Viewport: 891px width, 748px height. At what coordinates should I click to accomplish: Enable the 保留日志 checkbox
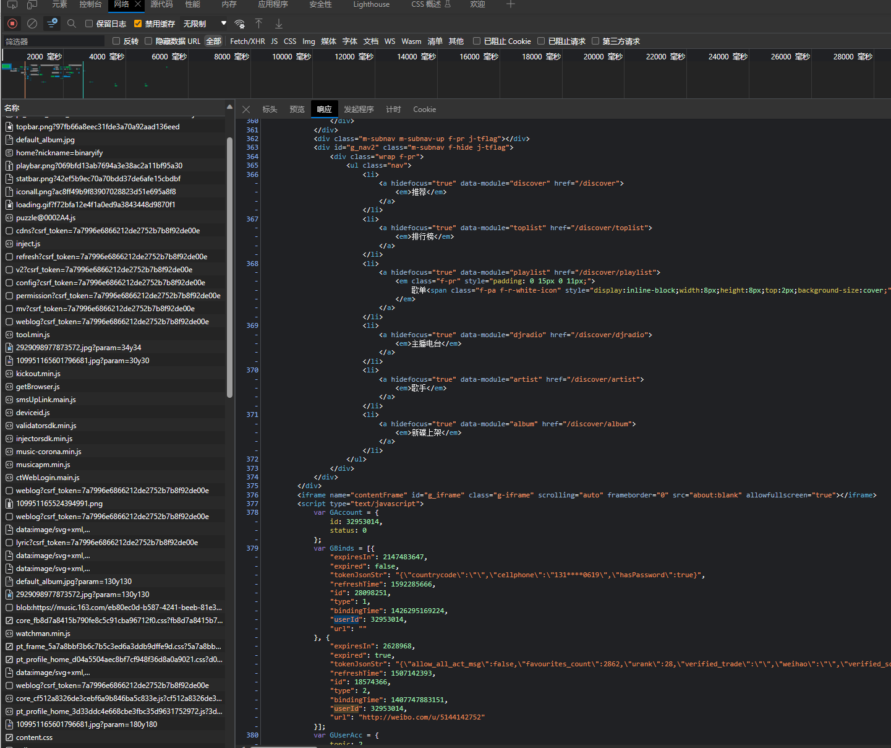88,24
